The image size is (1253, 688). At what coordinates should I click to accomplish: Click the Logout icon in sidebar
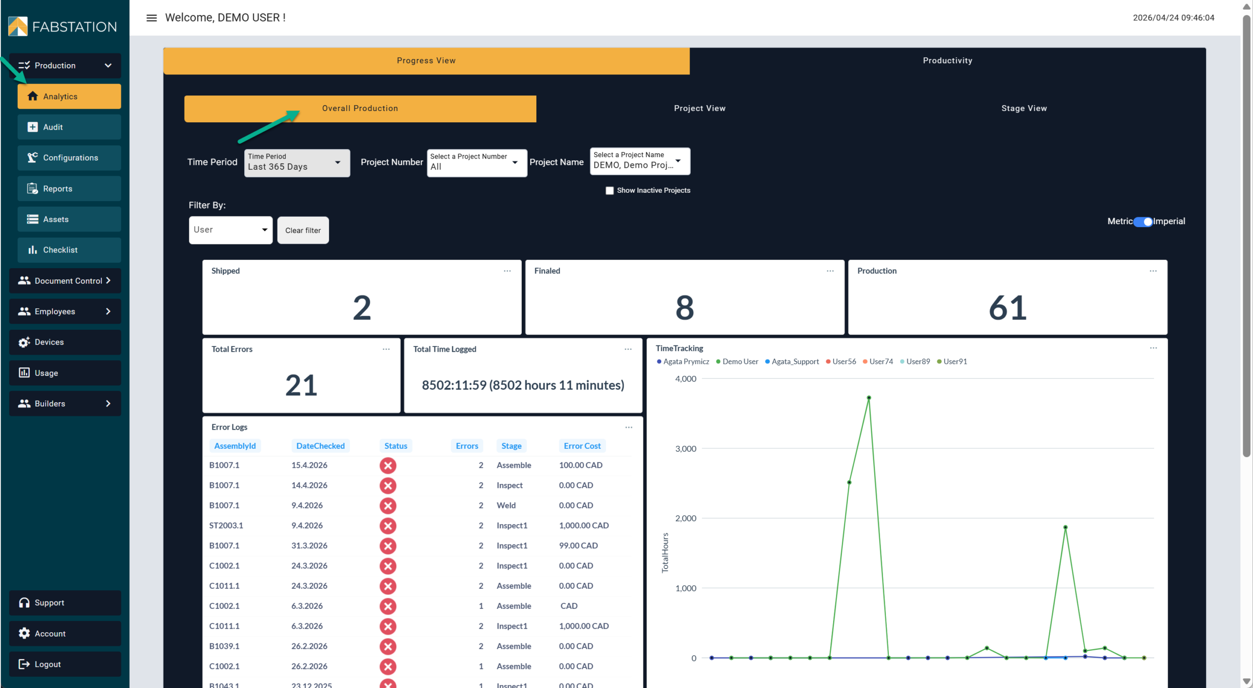[x=24, y=664]
